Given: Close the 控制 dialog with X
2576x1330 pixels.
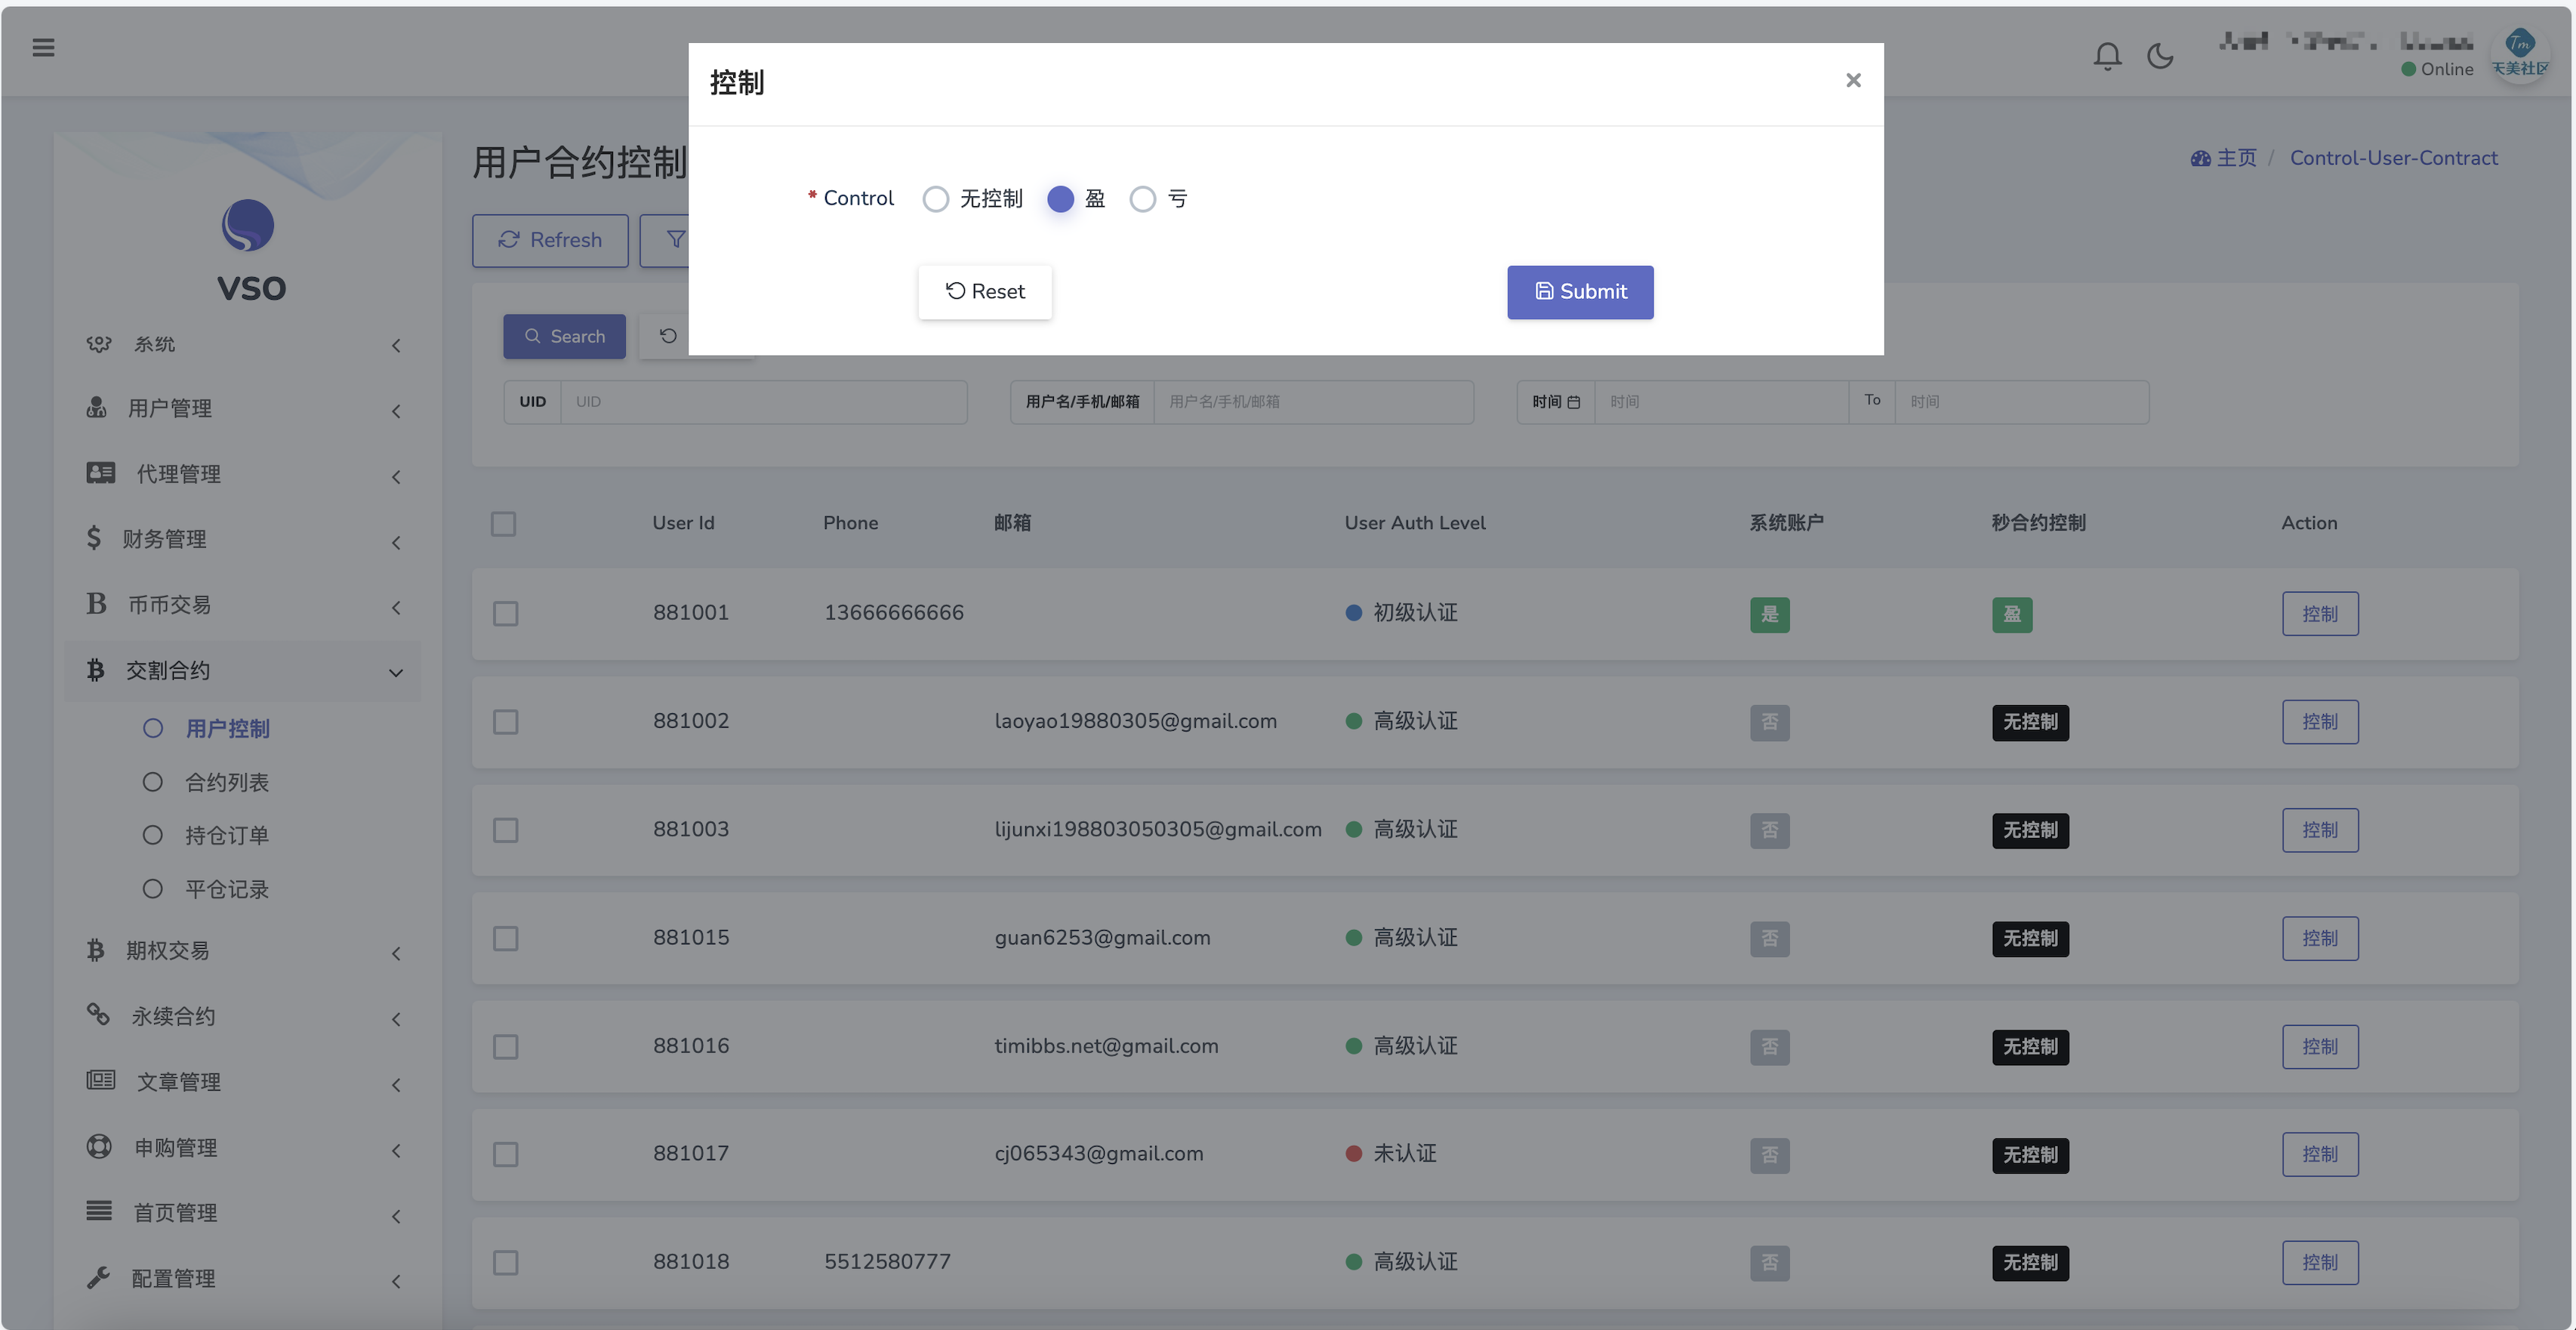Looking at the screenshot, I should tap(1852, 80).
